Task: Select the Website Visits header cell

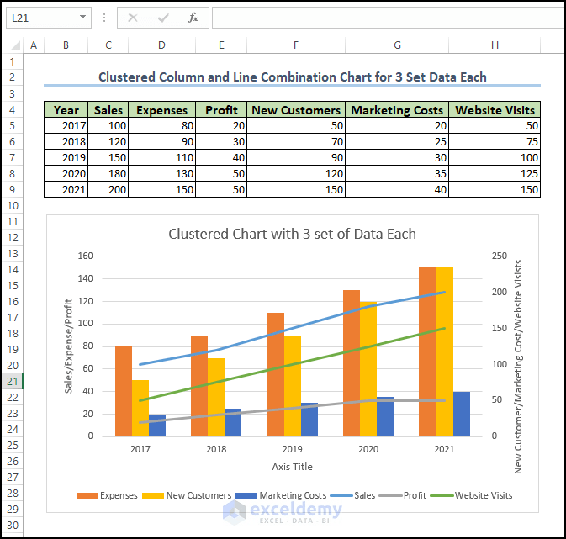Action: point(495,110)
